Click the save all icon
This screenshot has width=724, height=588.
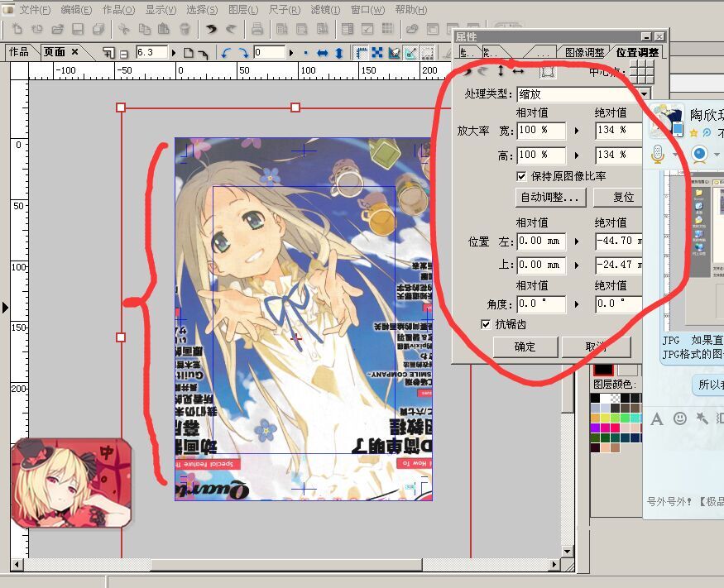(98, 29)
